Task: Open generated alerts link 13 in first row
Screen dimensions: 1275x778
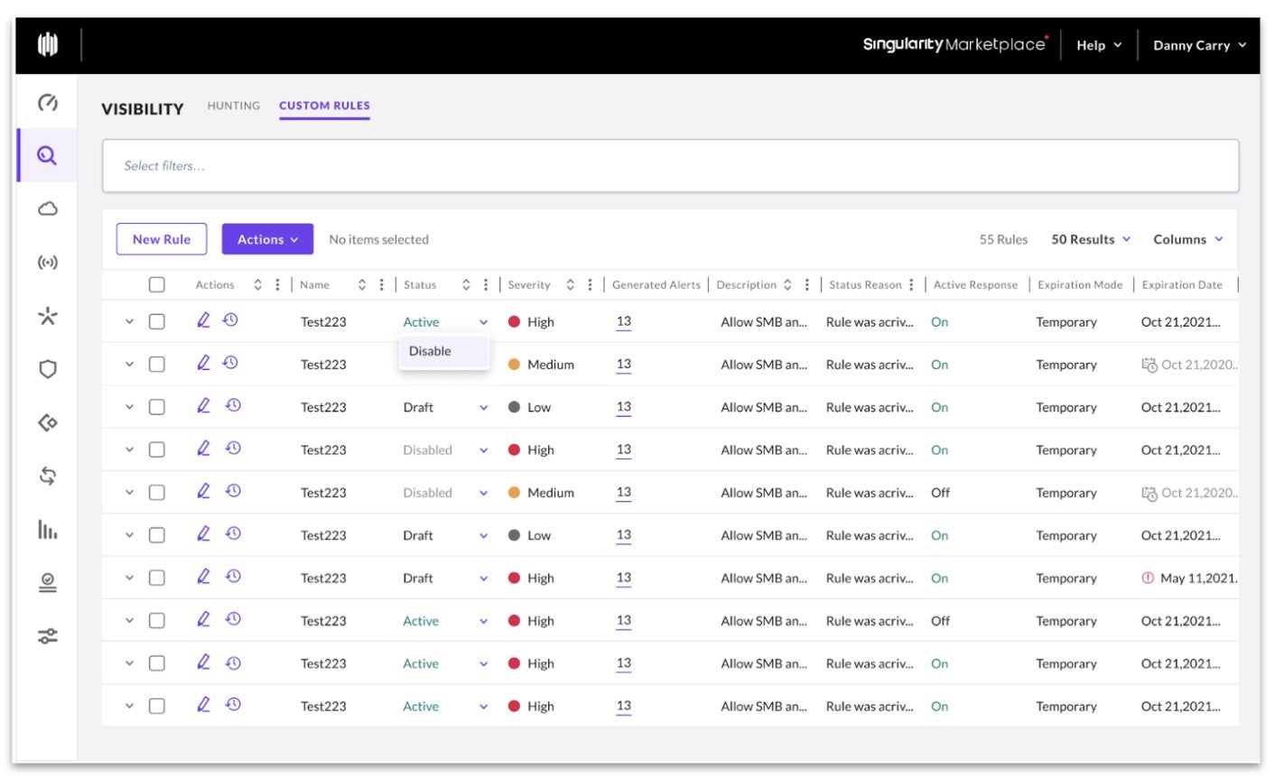Action: point(624,321)
